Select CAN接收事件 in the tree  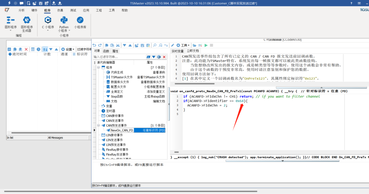tap(115, 116)
